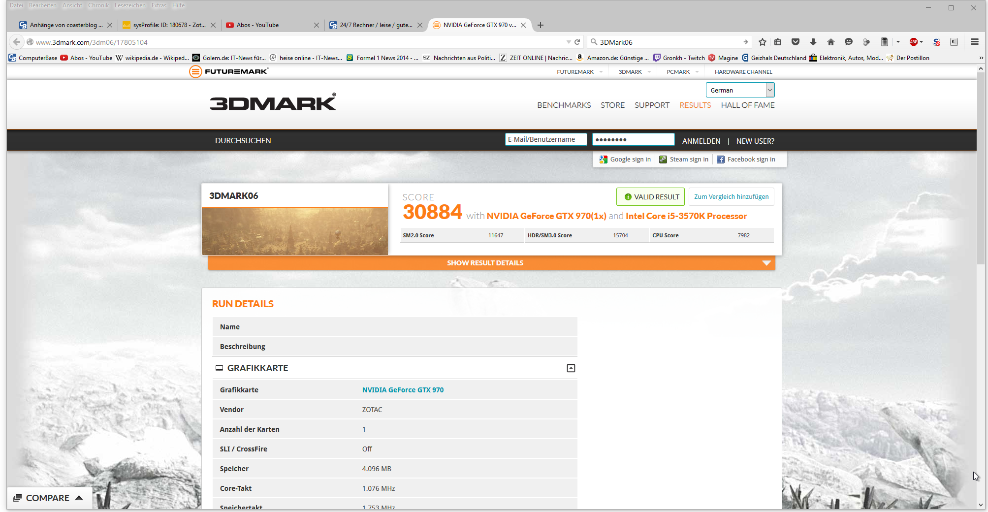The height and width of the screenshot is (512, 988).
Task: Close the Abos - YouTube tab
Action: pyautogui.click(x=317, y=25)
